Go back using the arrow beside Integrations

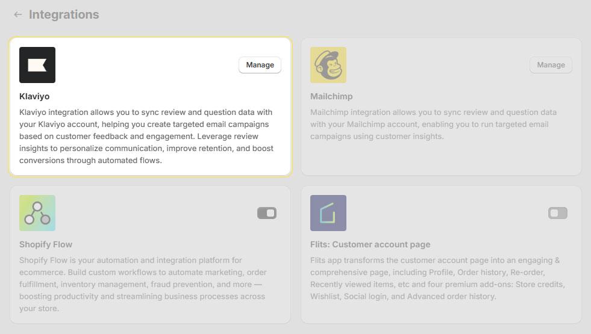coord(17,14)
